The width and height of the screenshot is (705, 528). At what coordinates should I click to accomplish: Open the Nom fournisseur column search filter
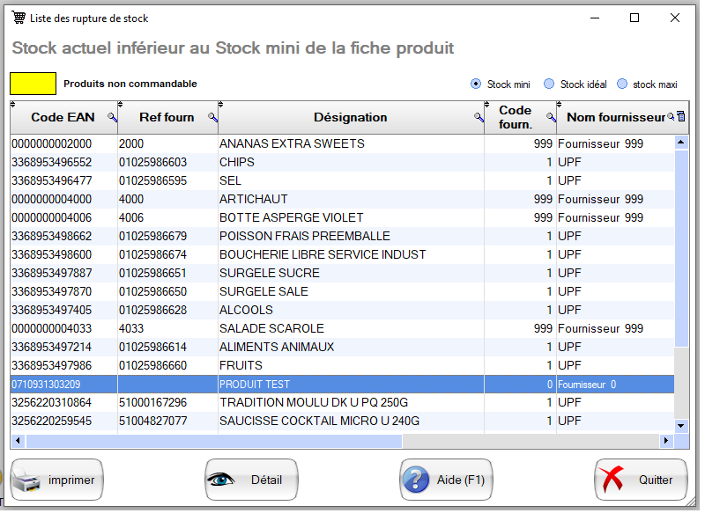669,117
